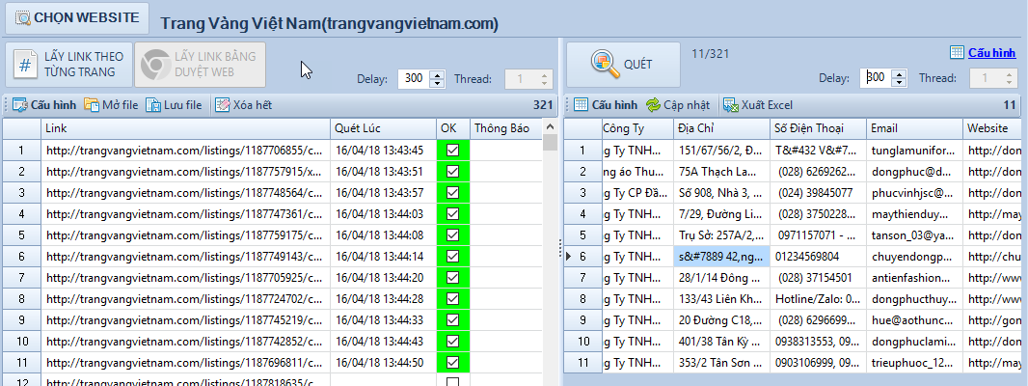Sort by the Link column header

[x=186, y=128]
